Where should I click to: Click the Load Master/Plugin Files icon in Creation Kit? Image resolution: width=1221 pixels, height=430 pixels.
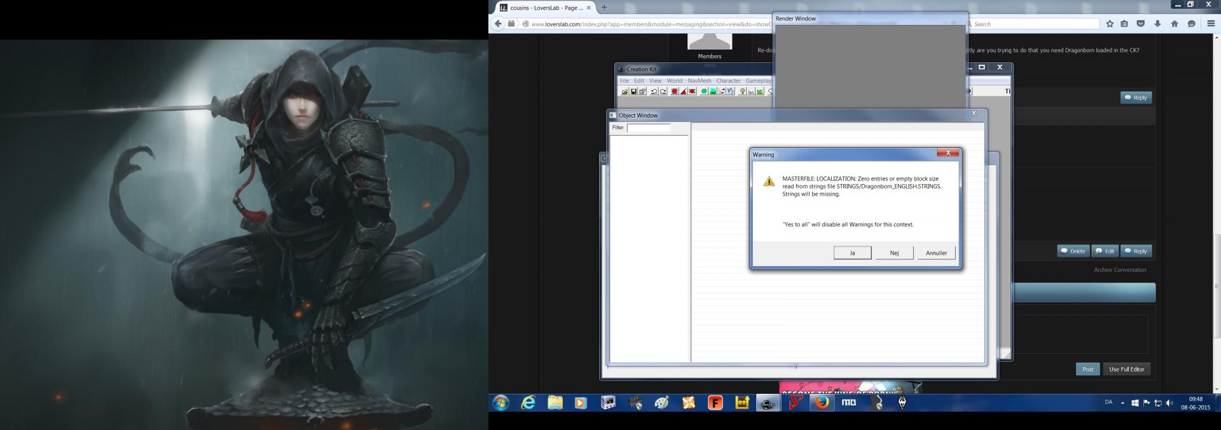click(624, 91)
